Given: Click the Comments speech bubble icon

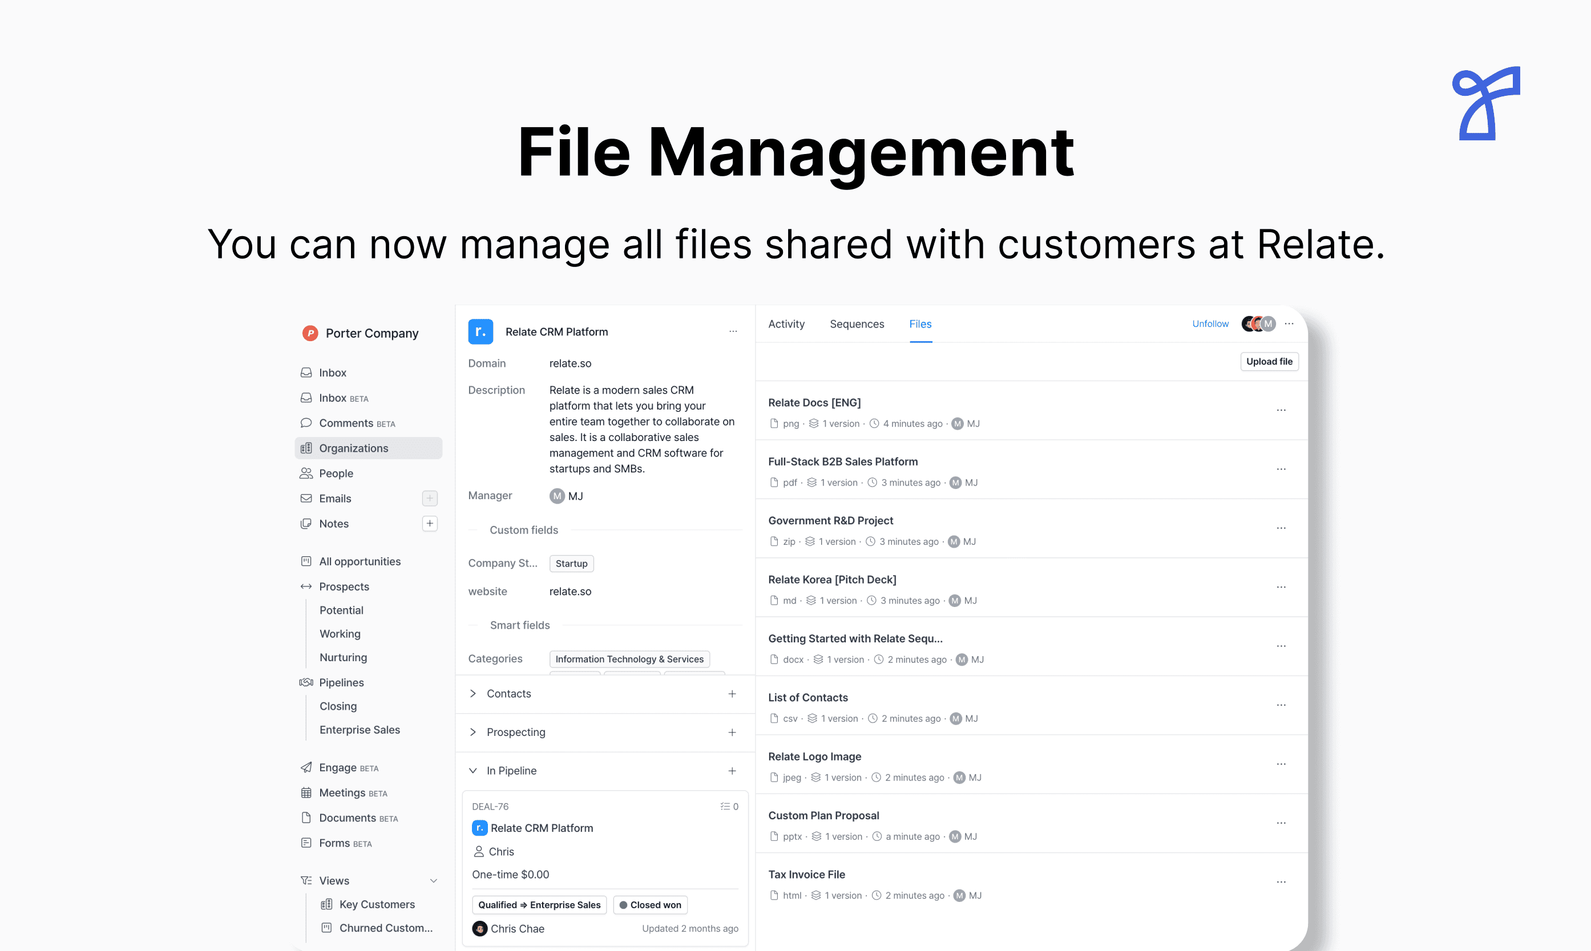Looking at the screenshot, I should tap(306, 423).
